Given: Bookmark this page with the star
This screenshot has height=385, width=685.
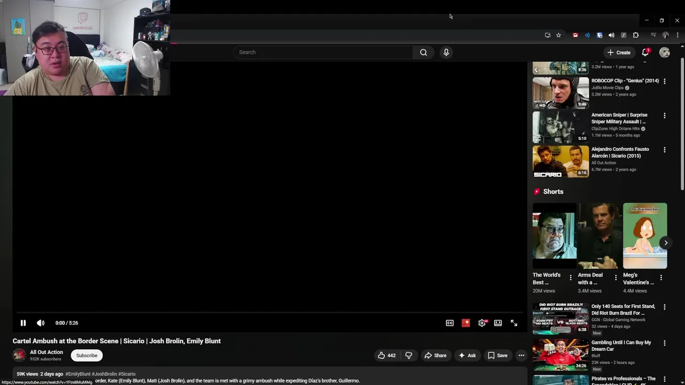Looking at the screenshot, I should pos(558,35).
